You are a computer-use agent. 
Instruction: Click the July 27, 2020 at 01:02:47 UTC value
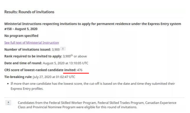tap(54, 77)
